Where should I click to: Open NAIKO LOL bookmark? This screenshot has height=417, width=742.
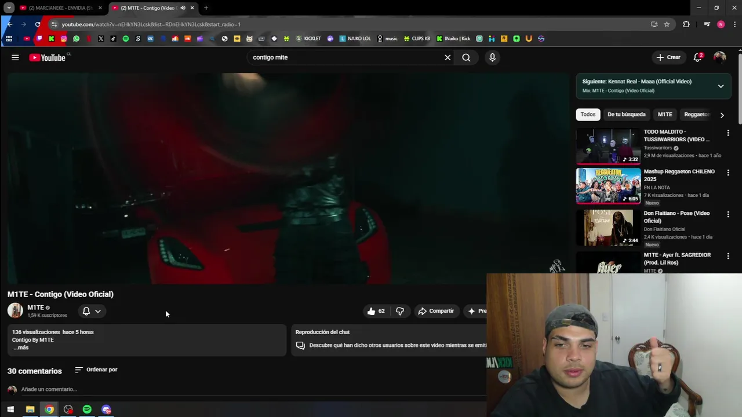pos(355,39)
